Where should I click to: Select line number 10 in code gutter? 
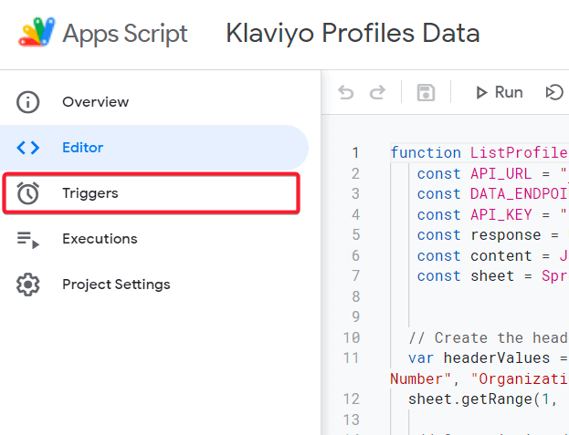[x=352, y=338]
